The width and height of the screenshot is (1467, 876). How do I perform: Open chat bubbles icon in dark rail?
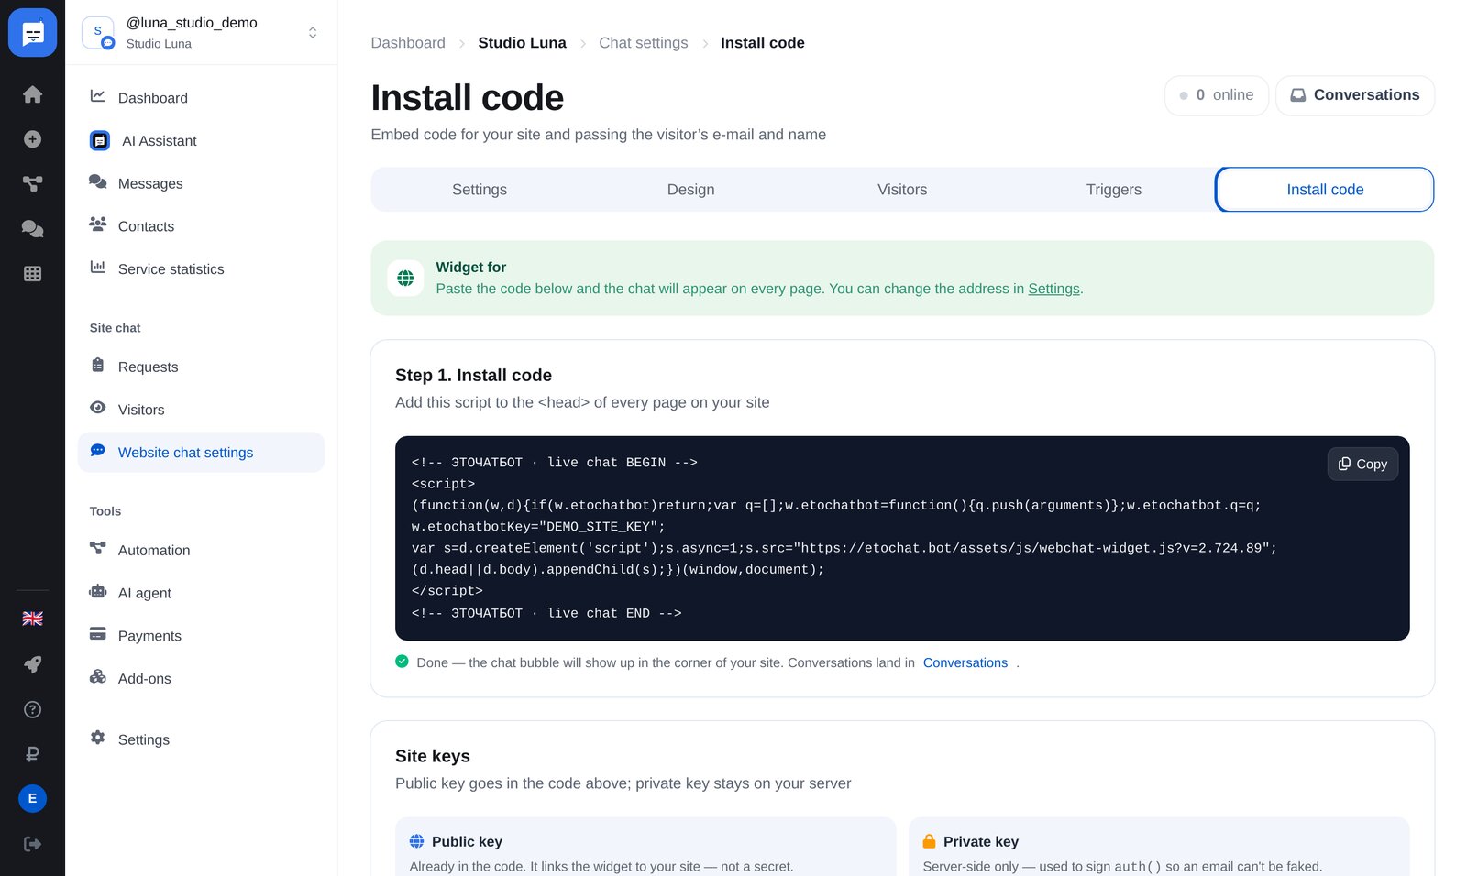[x=32, y=229]
